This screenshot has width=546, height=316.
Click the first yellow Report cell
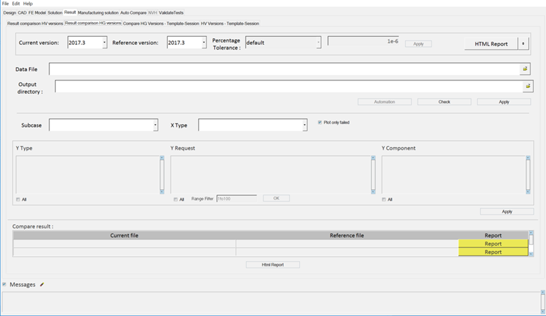pos(492,244)
